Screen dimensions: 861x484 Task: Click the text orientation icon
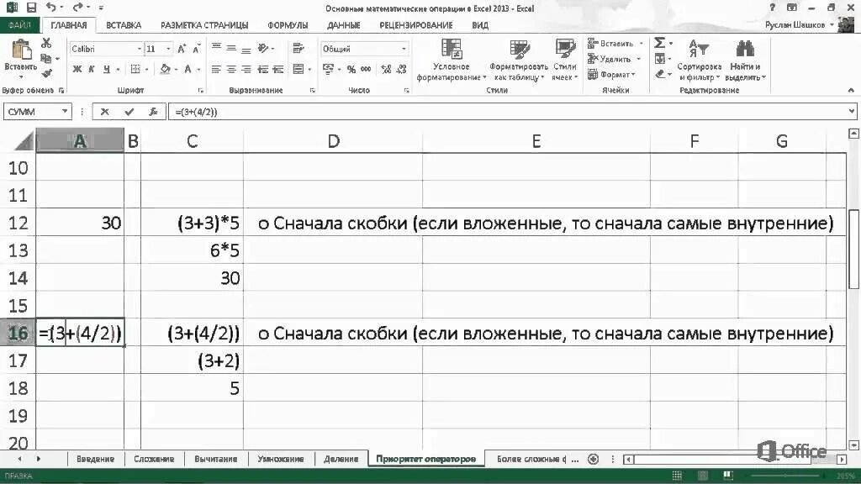(263, 48)
